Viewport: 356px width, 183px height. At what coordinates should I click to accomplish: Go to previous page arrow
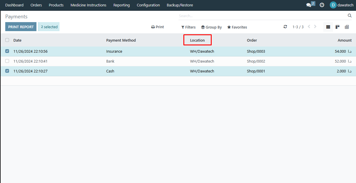(309, 26)
